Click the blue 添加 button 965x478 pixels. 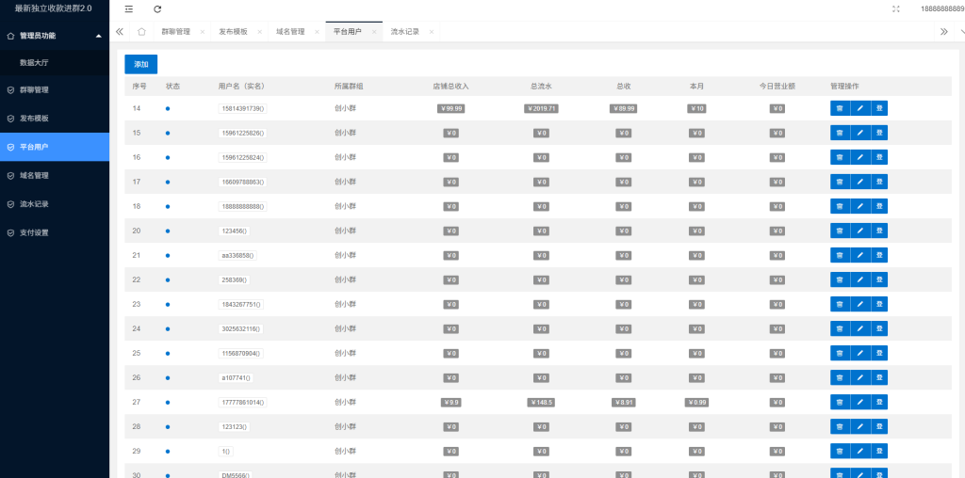(x=141, y=64)
